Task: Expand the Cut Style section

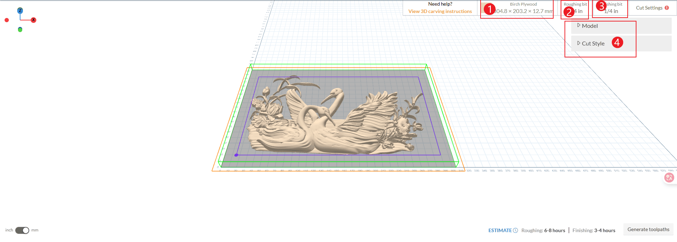Action: [593, 43]
